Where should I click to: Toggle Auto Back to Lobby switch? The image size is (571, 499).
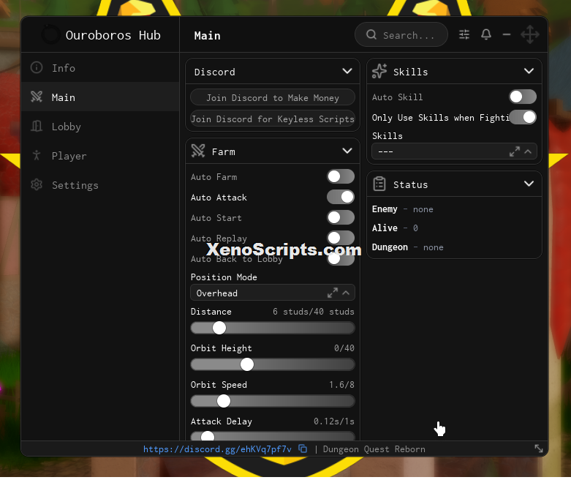coord(341,258)
